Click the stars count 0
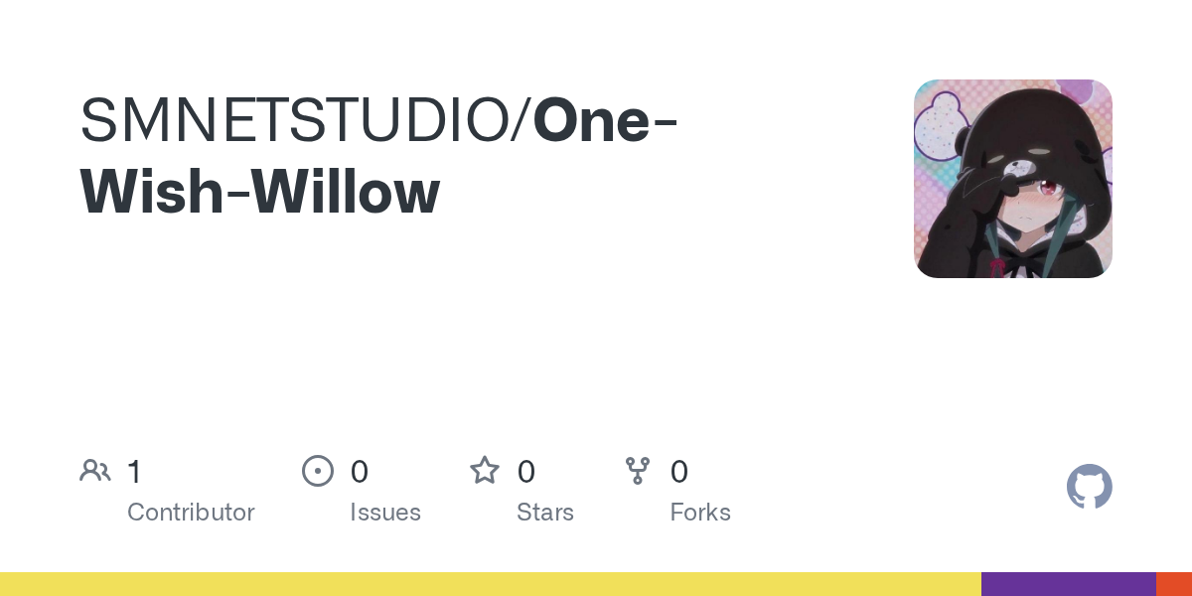The height and width of the screenshot is (596, 1192). [526, 472]
